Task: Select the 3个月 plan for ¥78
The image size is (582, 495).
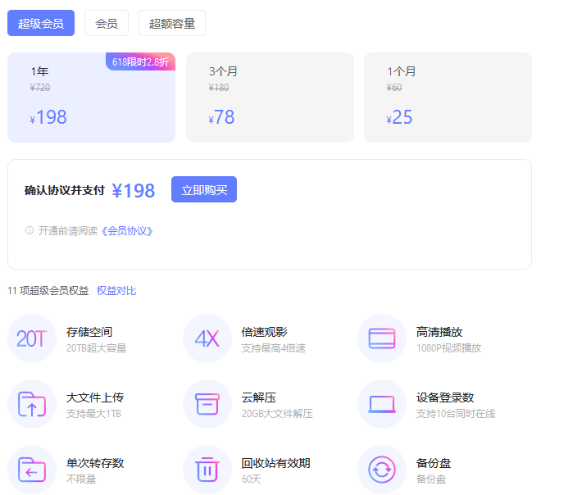Action: [270, 98]
